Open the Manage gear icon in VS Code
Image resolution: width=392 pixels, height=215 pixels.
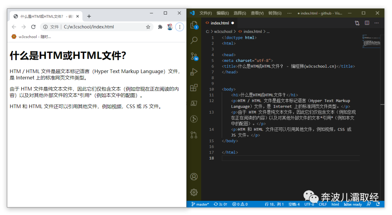(194, 192)
